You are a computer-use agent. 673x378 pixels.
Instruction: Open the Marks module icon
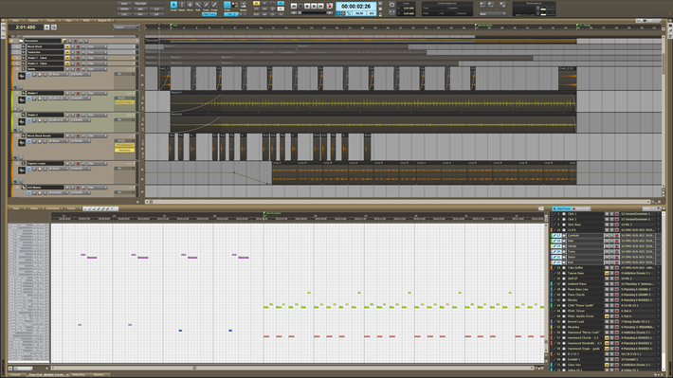point(244,6)
